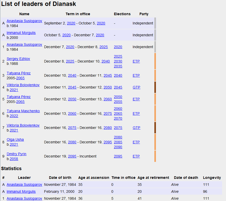Select the Date of death column header
This screenshot has height=201, width=226.
click(x=186, y=178)
